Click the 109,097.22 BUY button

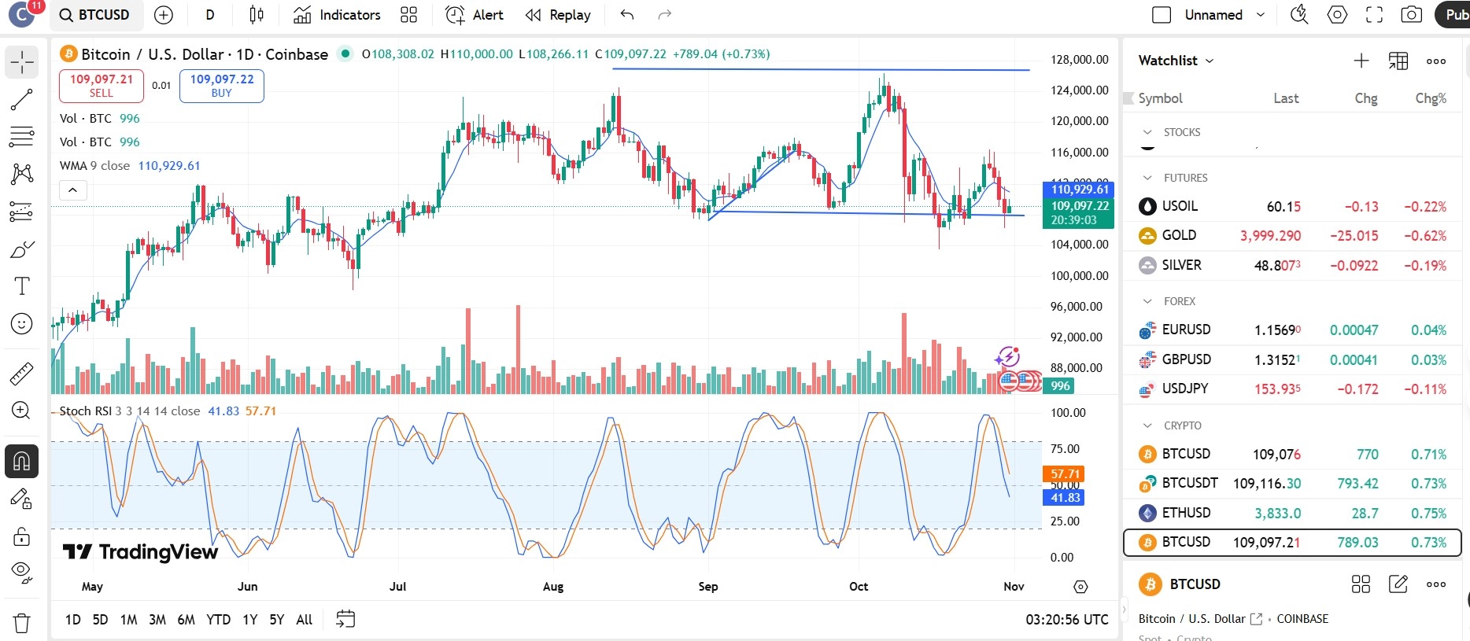click(x=221, y=86)
